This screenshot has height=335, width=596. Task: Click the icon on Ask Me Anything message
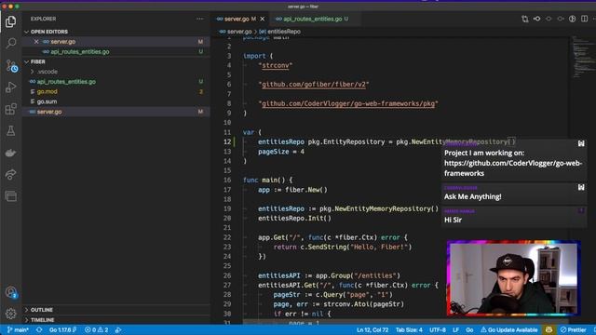[x=581, y=187]
